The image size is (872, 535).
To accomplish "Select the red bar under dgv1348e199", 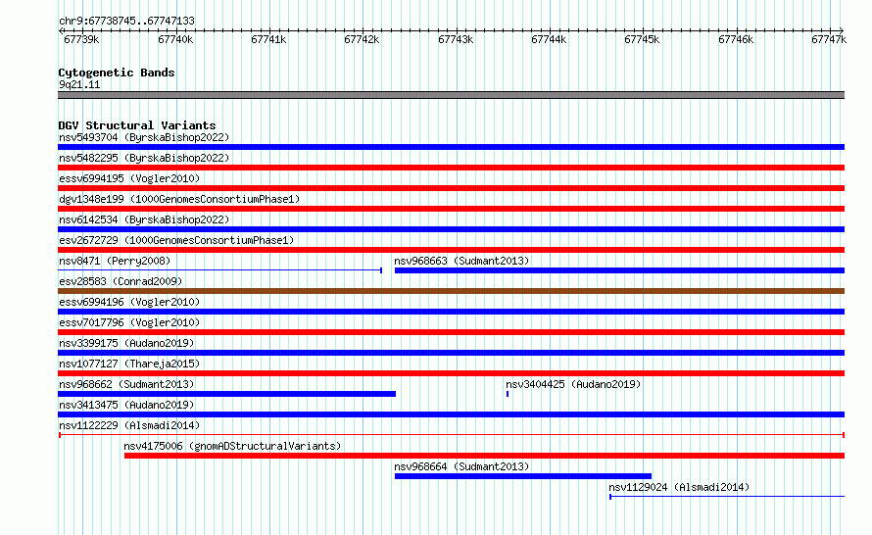I will [451, 209].
